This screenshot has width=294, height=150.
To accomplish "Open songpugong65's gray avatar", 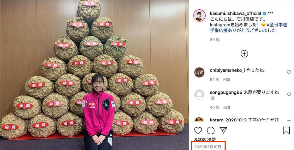I will coord(199,94).
